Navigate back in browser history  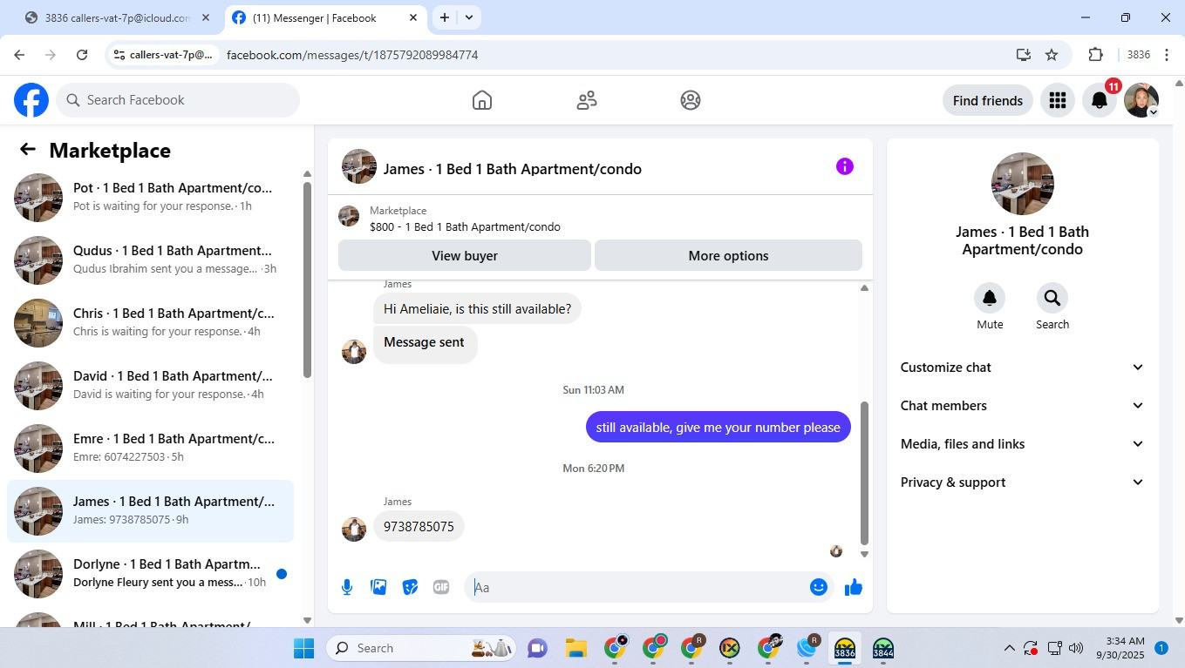tap(19, 55)
